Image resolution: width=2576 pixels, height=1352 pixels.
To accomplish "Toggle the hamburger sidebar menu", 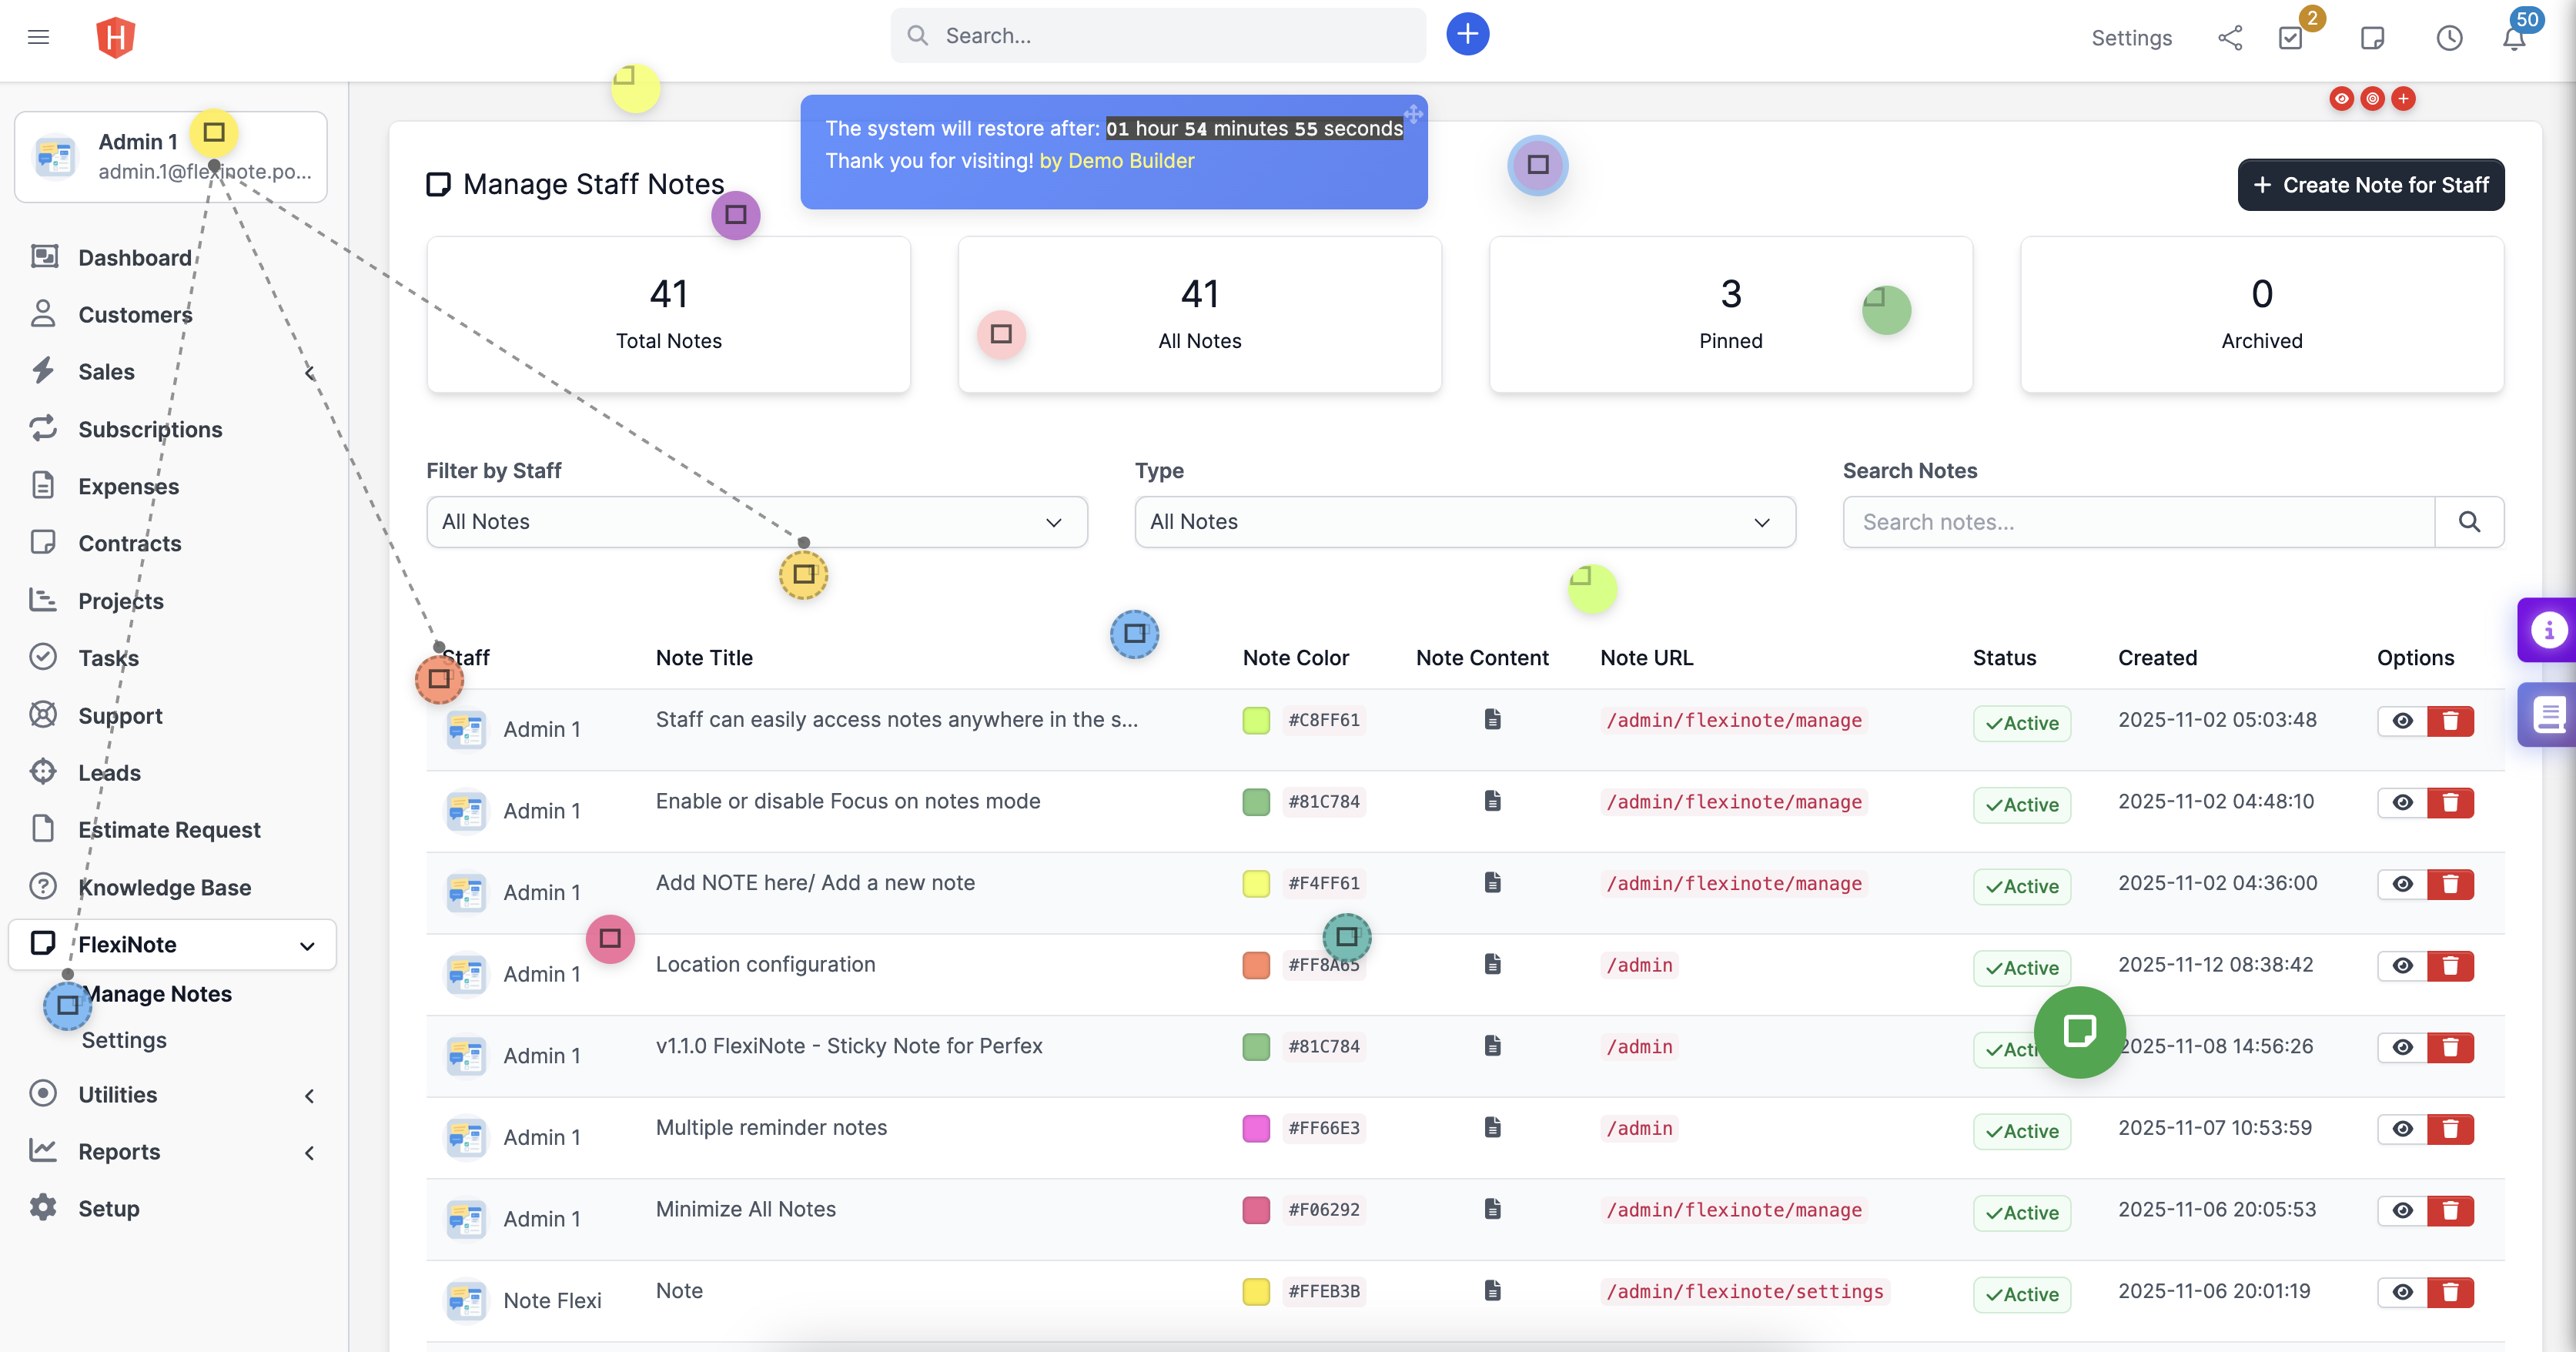I will [38, 37].
